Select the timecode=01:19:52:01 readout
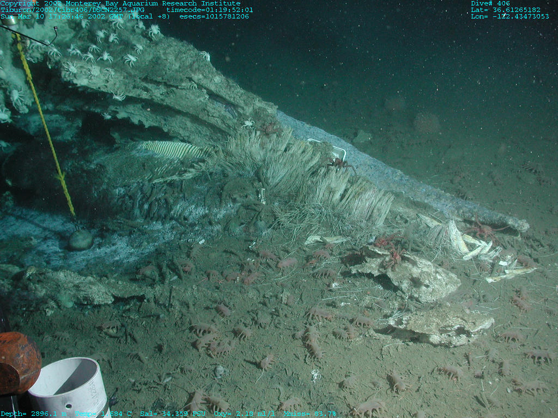558x418 pixels. click(210, 10)
